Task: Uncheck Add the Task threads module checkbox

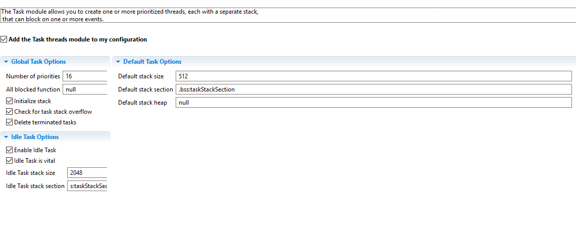Action: coord(4,39)
